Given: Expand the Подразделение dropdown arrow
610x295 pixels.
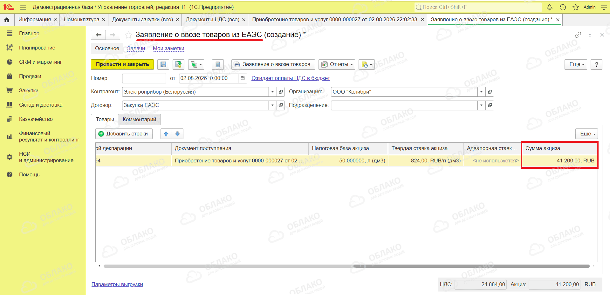Looking at the screenshot, I should coord(482,105).
